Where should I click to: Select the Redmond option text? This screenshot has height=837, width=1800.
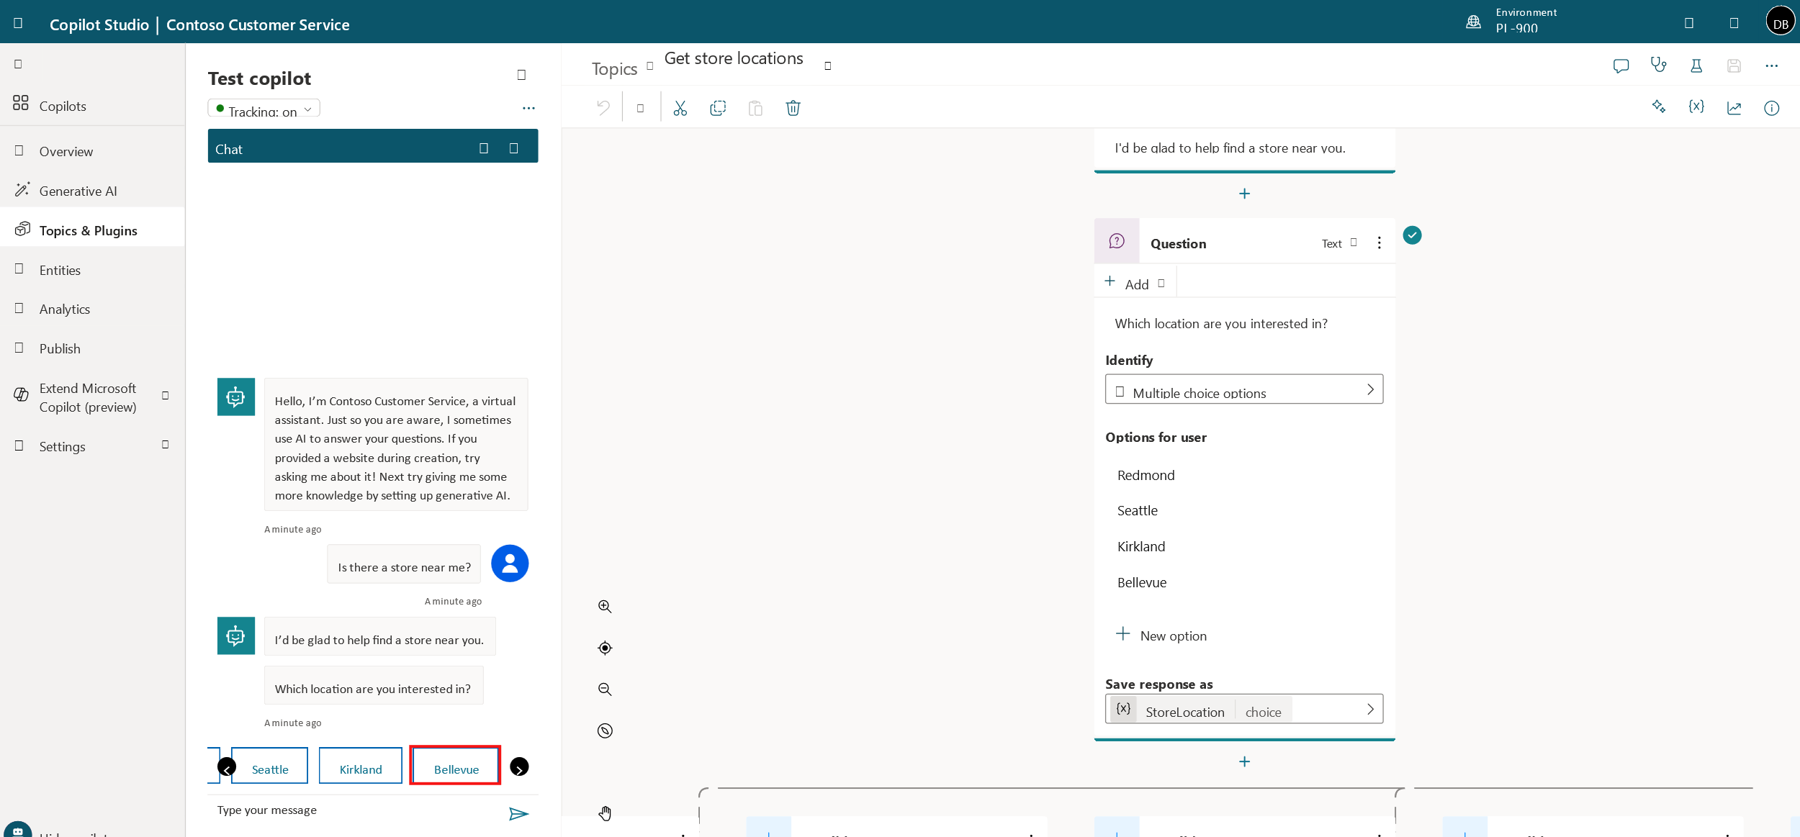click(1146, 475)
